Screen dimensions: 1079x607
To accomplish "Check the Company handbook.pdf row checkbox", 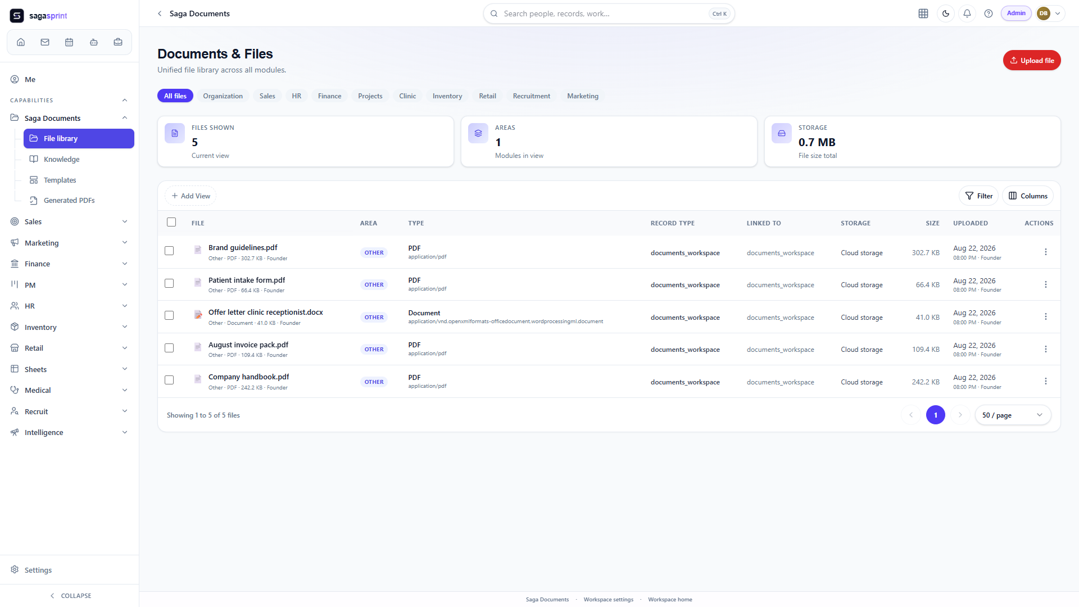I will (x=169, y=380).
